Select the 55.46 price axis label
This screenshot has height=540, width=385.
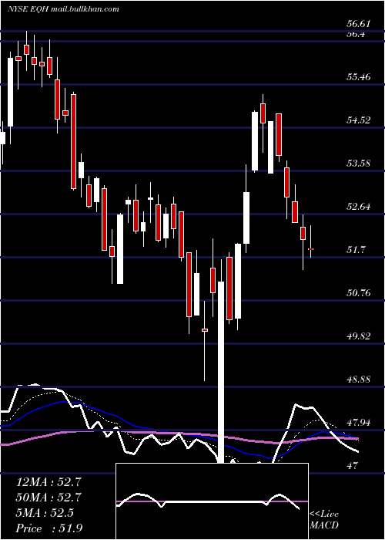coord(358,77)
